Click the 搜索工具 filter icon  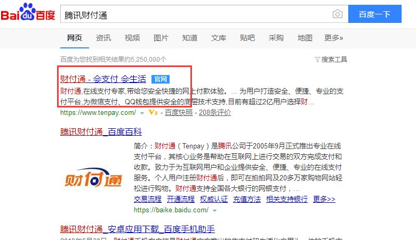tap(317, 60)
